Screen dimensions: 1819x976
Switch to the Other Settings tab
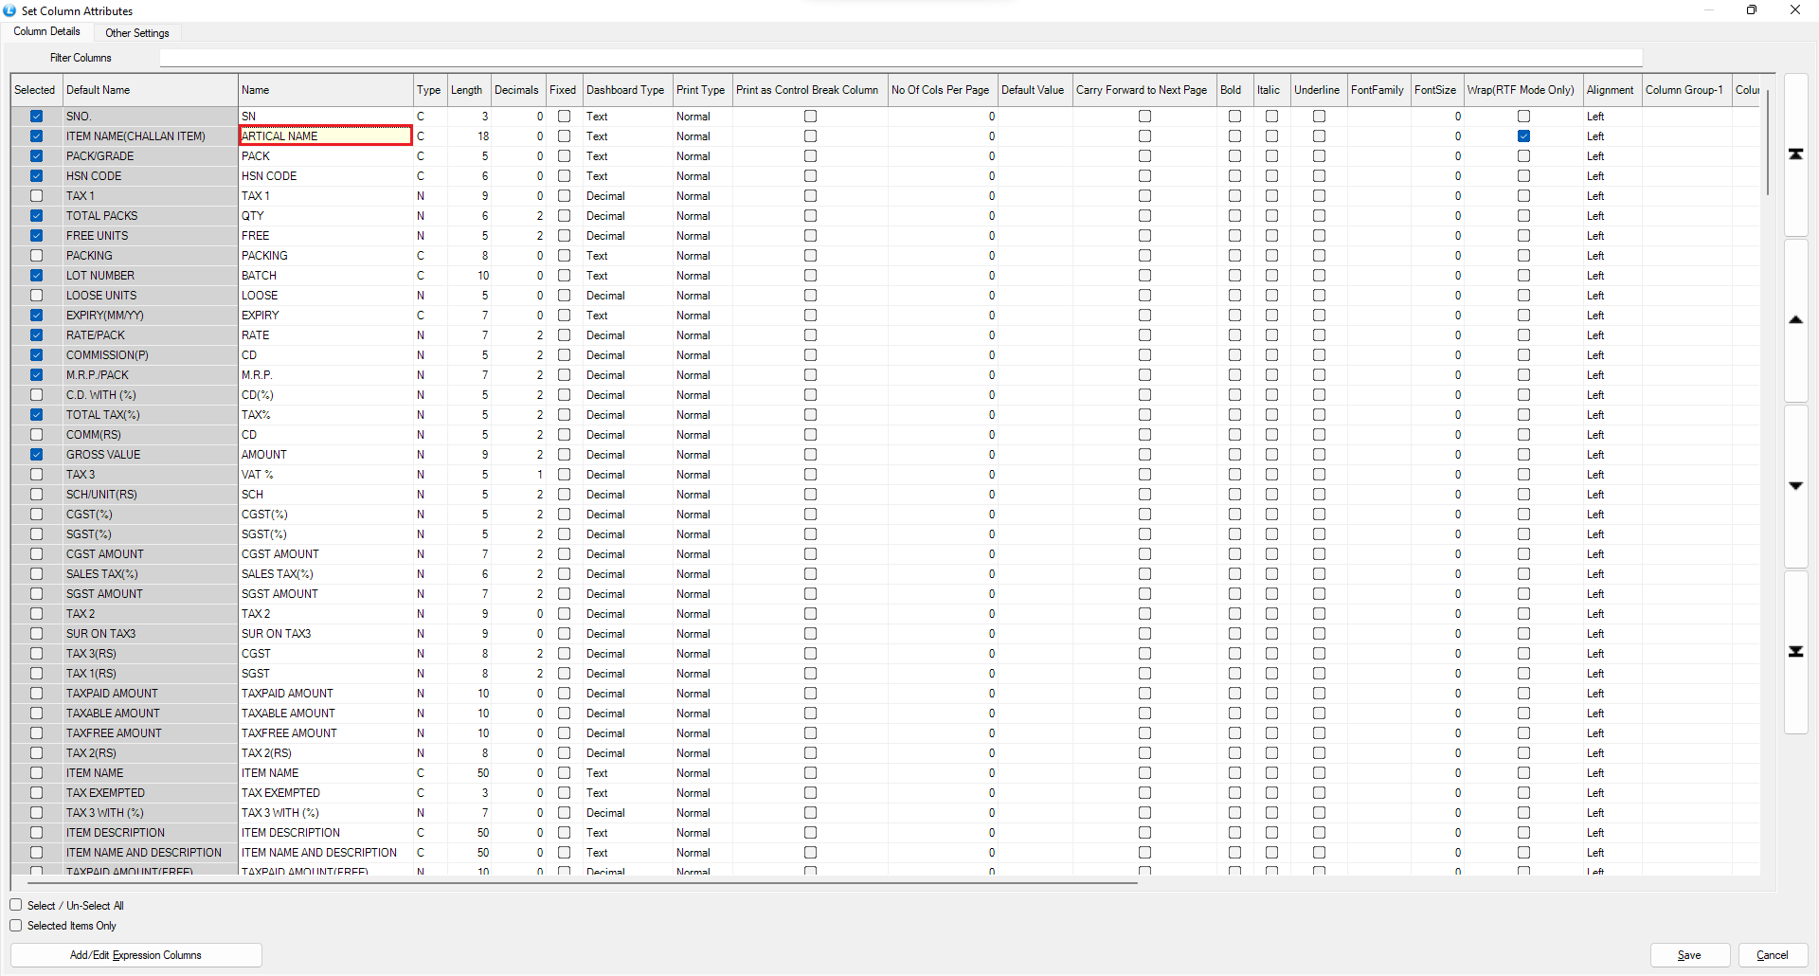tap(137, 33)
